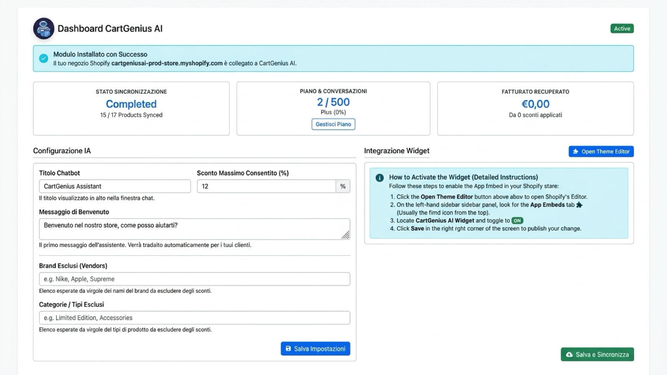The width and height of the screenshot is (667, 375).
Task: Click the textarea resize handle in welcome message
Action: click(x=346, y=235)
